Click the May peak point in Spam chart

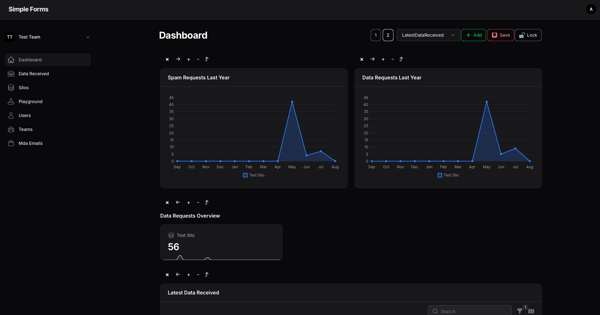coord(292,102)
